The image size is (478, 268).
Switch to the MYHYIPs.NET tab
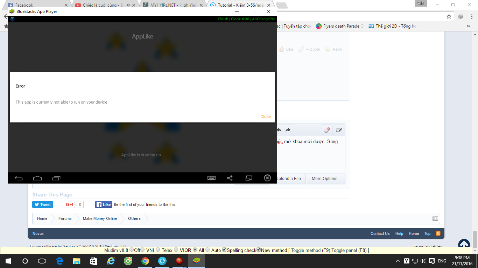(173, 5)
